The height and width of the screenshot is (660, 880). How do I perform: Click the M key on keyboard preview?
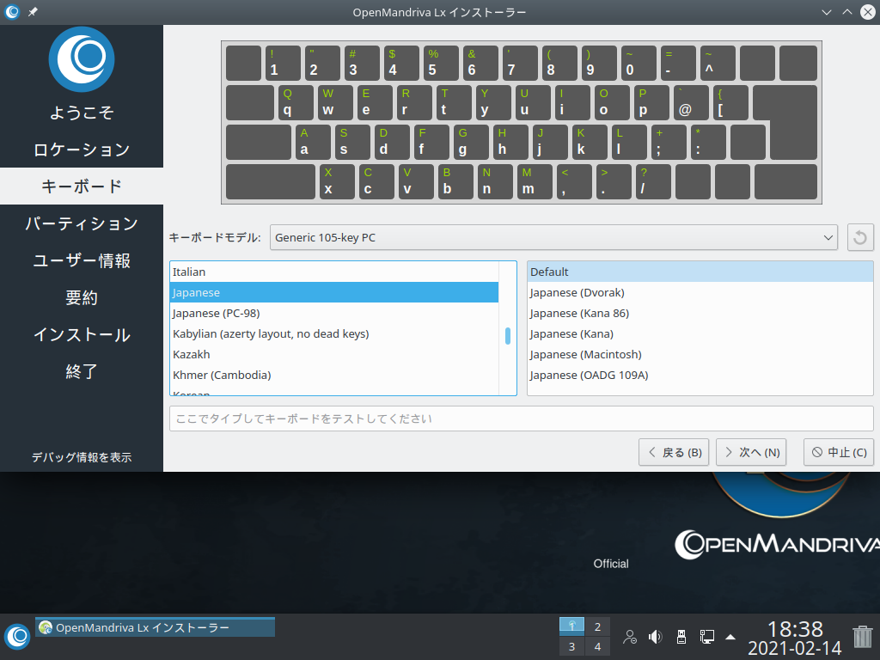533,182
